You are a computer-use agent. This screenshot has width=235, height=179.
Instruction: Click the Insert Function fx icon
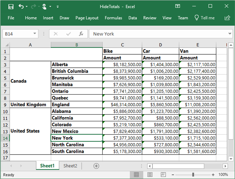81,34
